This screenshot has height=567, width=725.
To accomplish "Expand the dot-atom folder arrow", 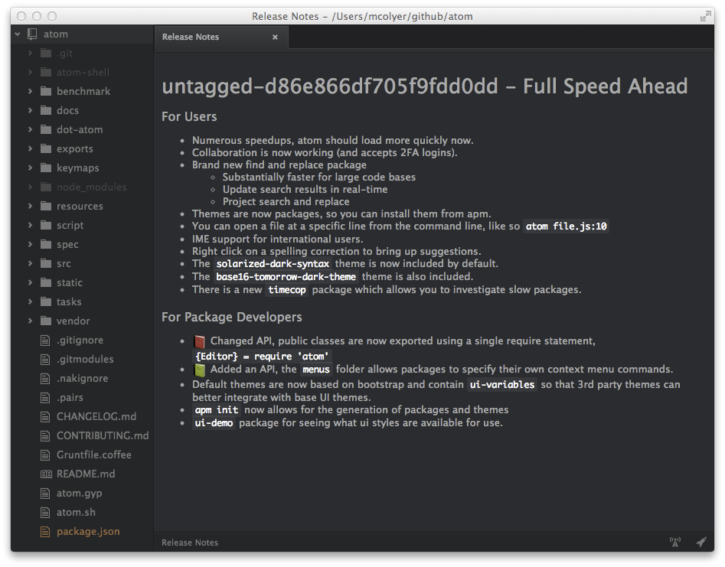I will click(30, 129).
